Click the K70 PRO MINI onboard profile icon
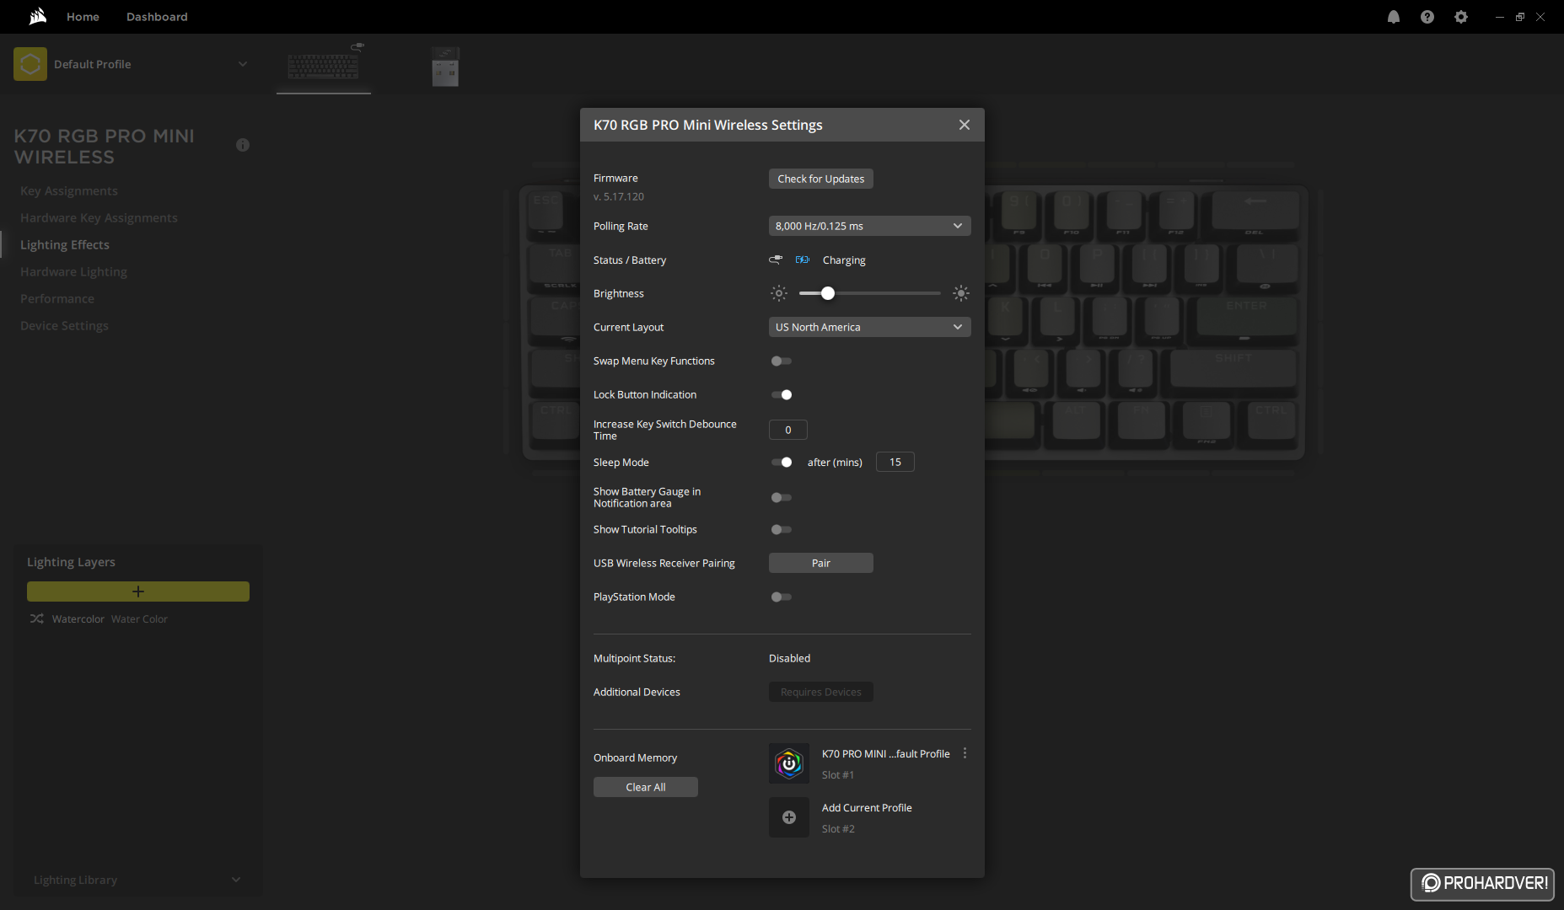Viewport: 1564px width, 910px height. (x=789, y=763)
